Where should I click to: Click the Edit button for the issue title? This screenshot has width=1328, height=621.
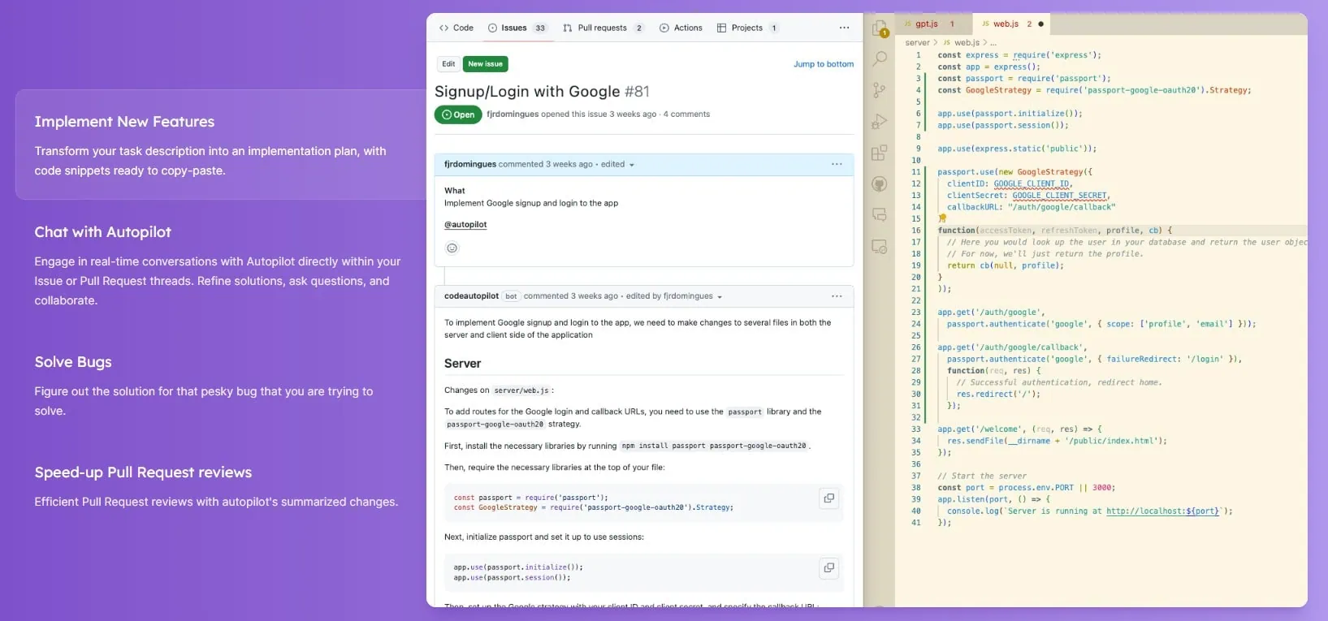tap(448, 64)
